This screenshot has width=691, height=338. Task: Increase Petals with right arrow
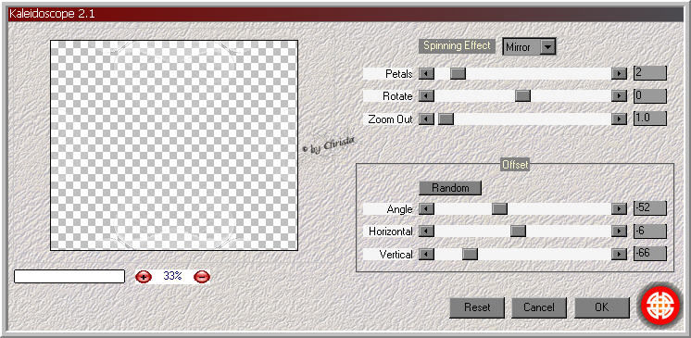click(x=619, y=73)
